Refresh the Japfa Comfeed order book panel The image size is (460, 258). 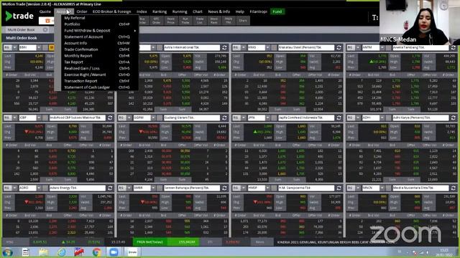[339, 118]
